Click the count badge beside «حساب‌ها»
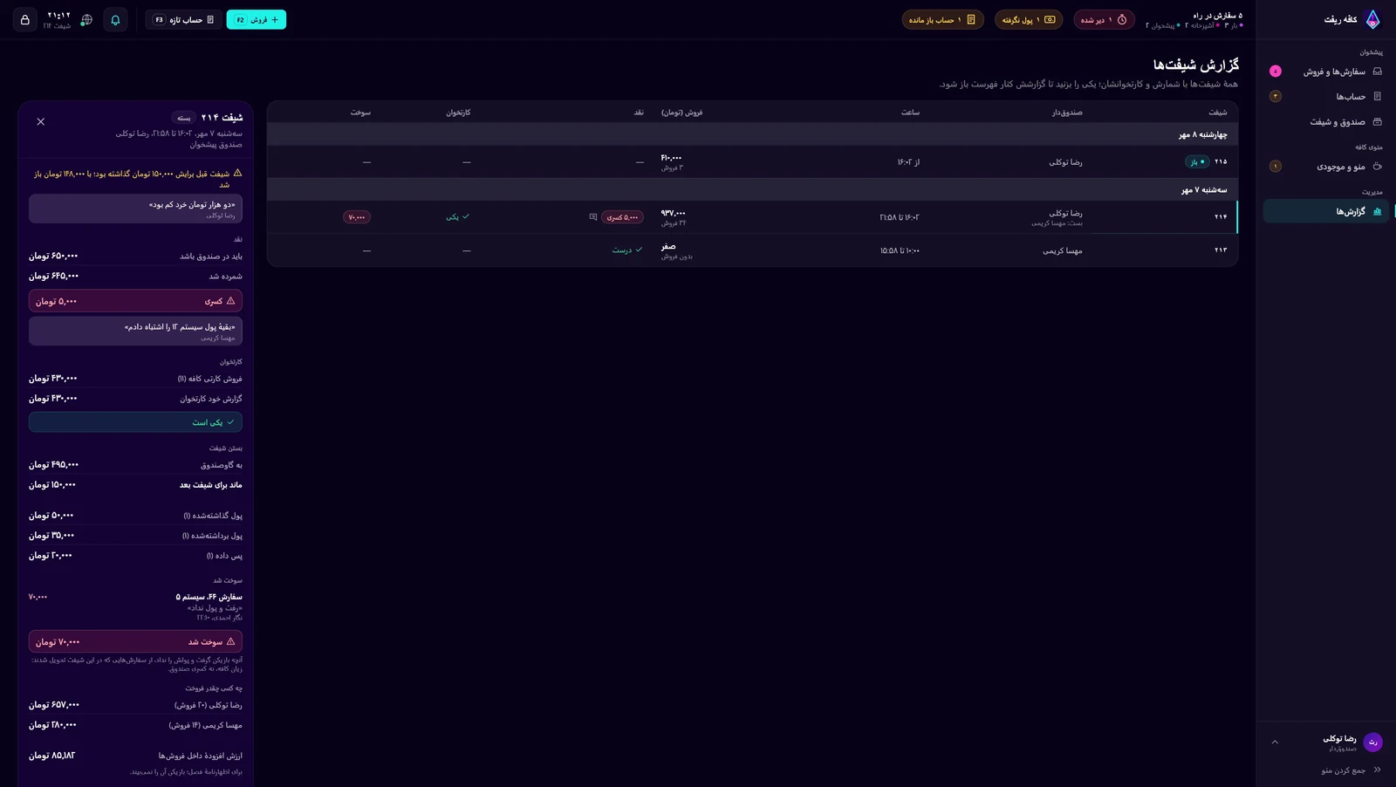 pyautogui.click(x=1276, y=97)
